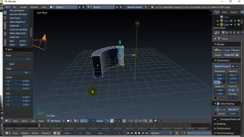Render OpenGL viewport image
Viewport: 244px width, 137px height.
pyautogui.click(x=155, y=121)
